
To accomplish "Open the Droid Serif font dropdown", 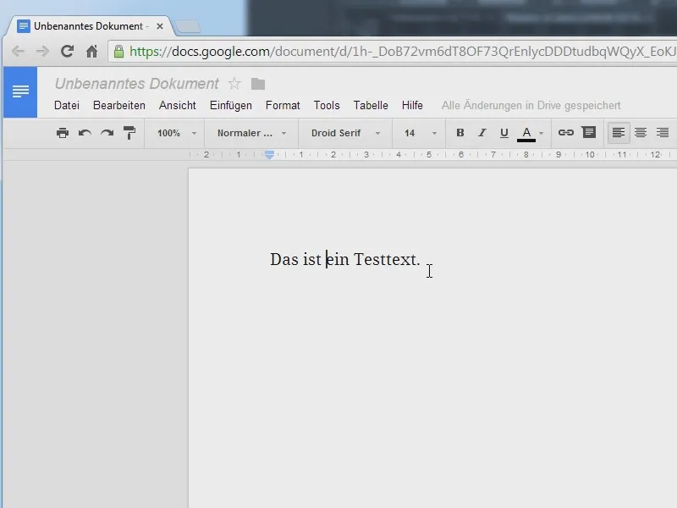I will tap(345, 133).
